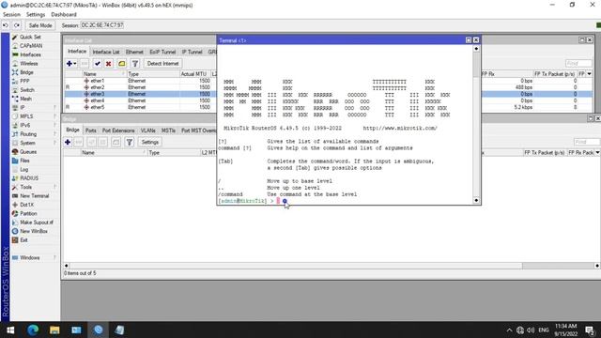Image resolution: width=601 pixels, height=338 pixels.
Task: Open Files in sidebar
Action: 24,161
